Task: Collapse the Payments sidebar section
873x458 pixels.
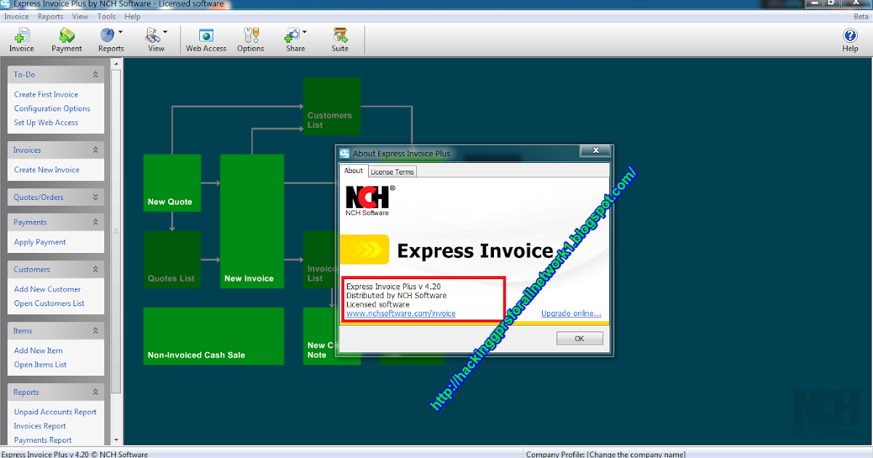Action: (x=95, y=222)
